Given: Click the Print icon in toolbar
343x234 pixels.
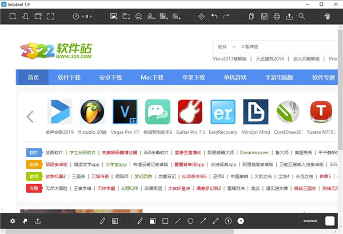Looking at the screenshot, I should click(x=277, y=17).
